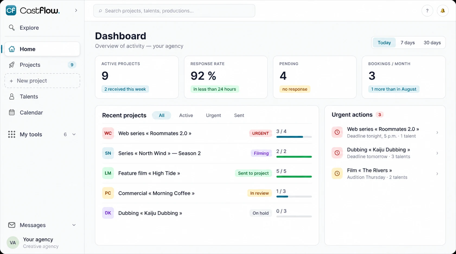Click the Home house icon
This screenshot has height=254, width=456.
point(12,49)
